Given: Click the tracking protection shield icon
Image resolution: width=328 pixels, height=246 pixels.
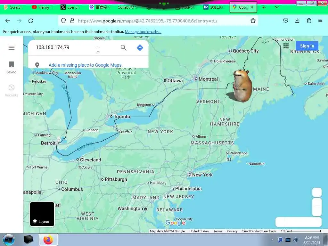Looking at the screenshot, I should click(x=63, y=21).
